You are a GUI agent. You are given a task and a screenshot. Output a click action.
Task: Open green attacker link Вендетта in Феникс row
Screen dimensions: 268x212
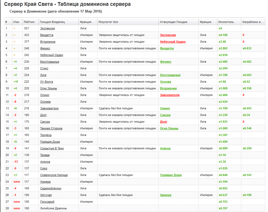[x=167, y=49]
